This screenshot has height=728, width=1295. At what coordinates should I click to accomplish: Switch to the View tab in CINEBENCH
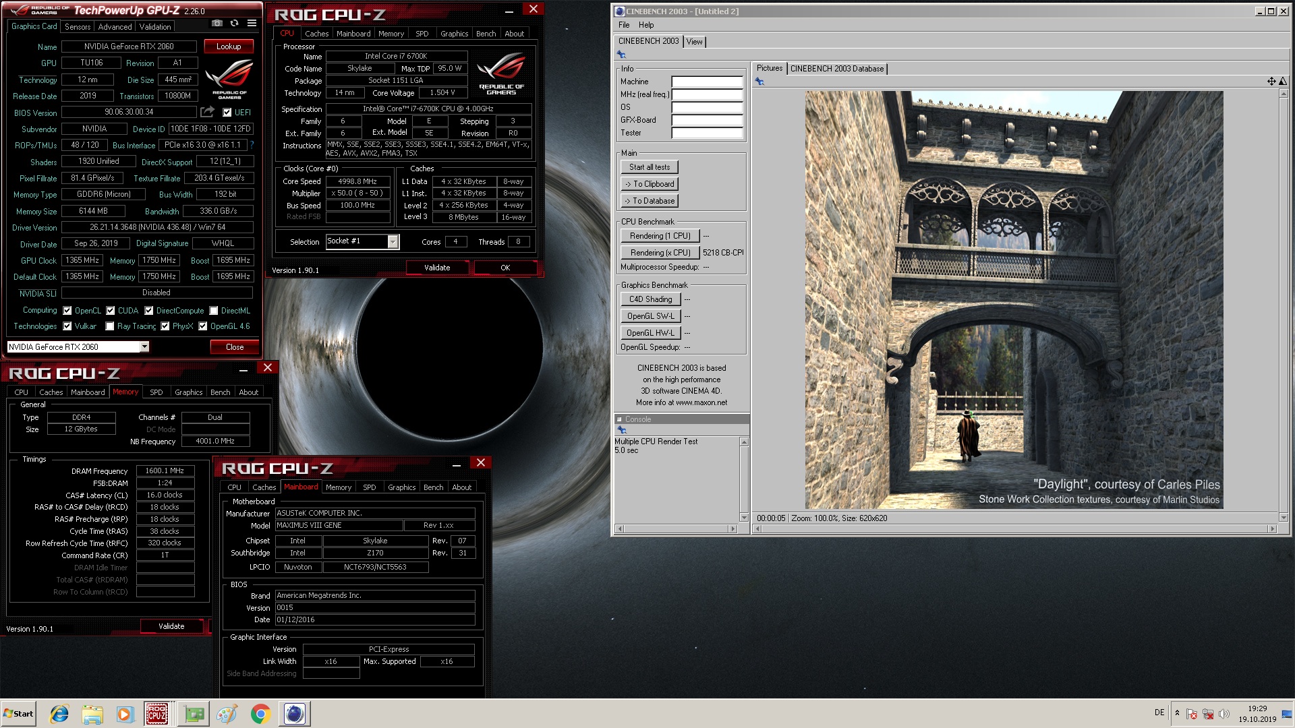click(x=695, y=42)
